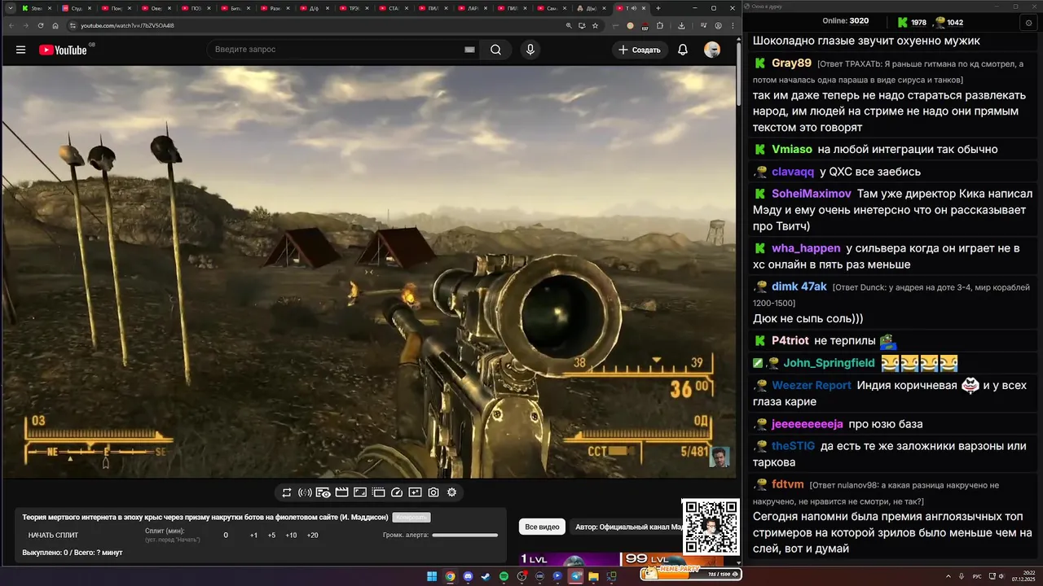
Task: Click the Копировать button next to video title
Action: 411,518
